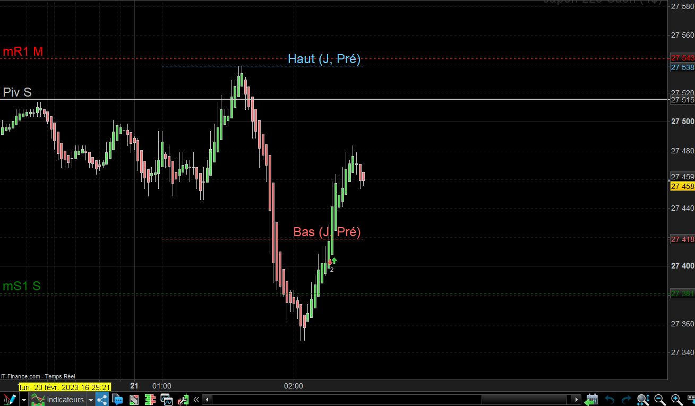Click the partially hidden toolbar icon at far right
Image resolution: width=695 pixels, height=406 pixels.
point(691,399)
